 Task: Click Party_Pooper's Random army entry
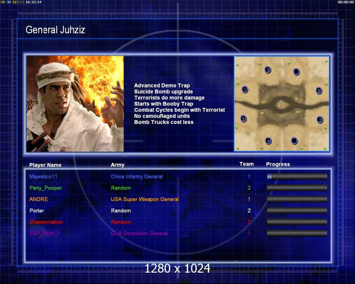tap(121, 188)
